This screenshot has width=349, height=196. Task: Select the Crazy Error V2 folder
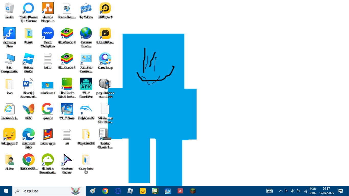click(86, 164)
